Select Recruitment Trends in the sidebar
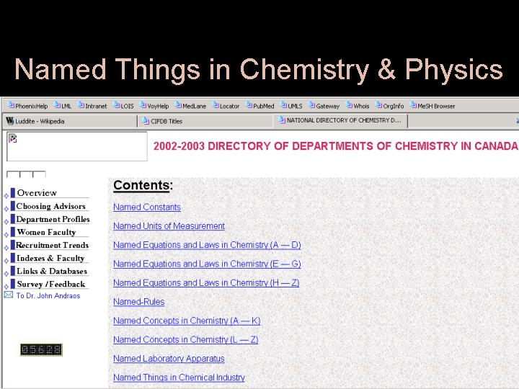Viewport: 519px width, 389px height. coord(53,245)
